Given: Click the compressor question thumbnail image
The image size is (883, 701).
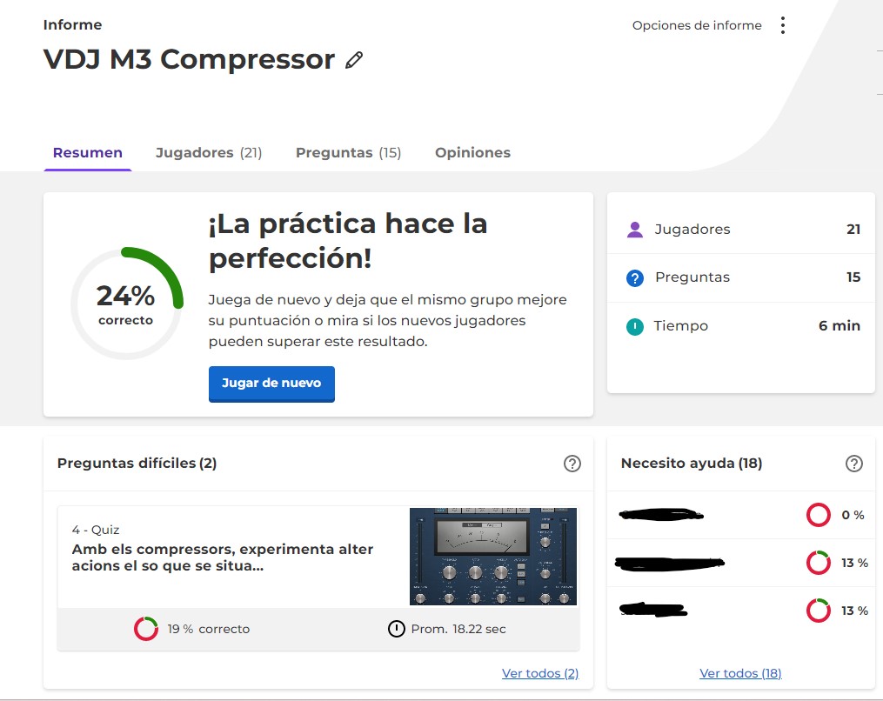Looking at the screenshot, I should point(492,557).
